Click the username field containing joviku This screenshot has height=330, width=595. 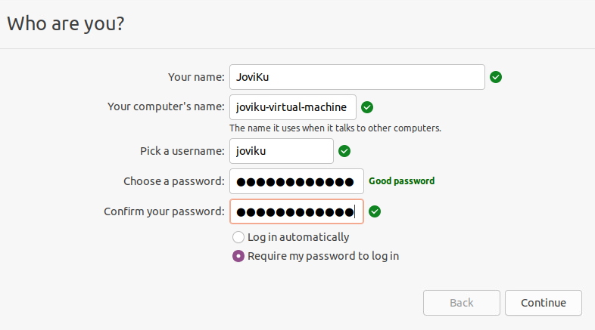click(282, 151)
